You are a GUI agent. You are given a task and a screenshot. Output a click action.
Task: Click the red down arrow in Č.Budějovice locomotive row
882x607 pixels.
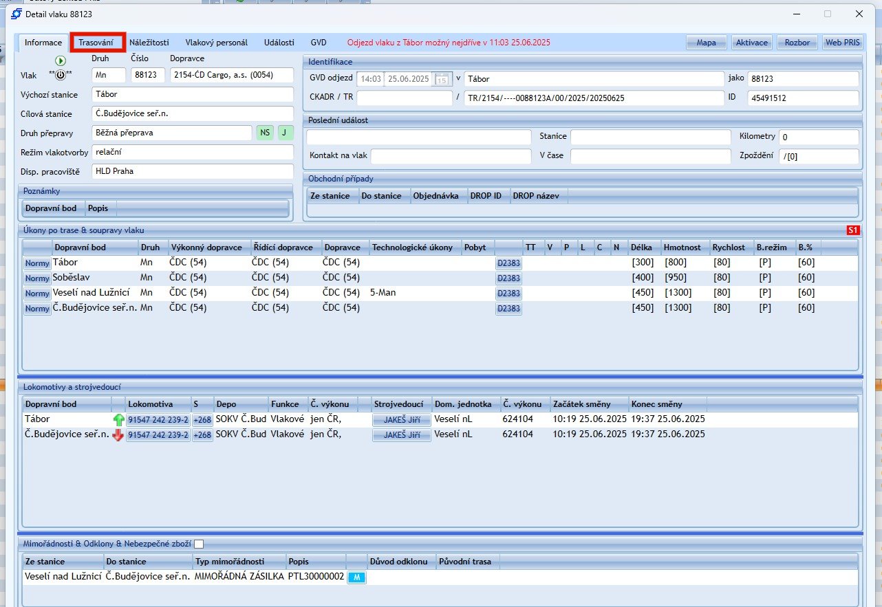coord(118,434)
